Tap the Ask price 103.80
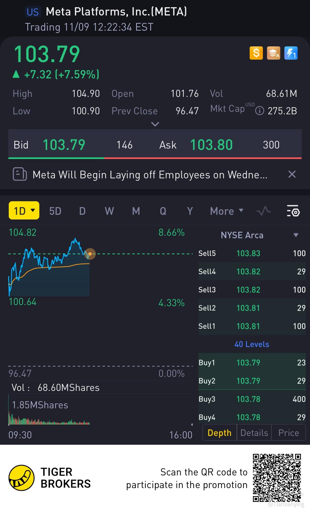 pyautogui.click(x=211, y=145)
